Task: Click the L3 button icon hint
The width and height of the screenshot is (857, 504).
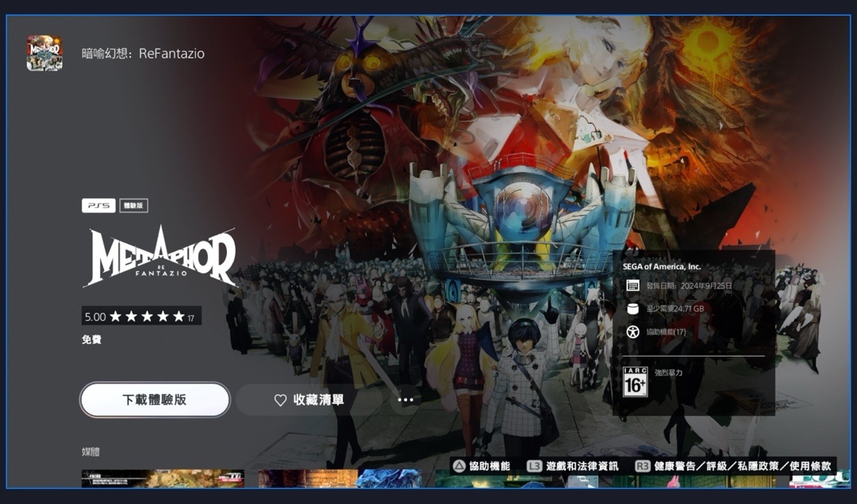Action: click(x=534, y=466)
